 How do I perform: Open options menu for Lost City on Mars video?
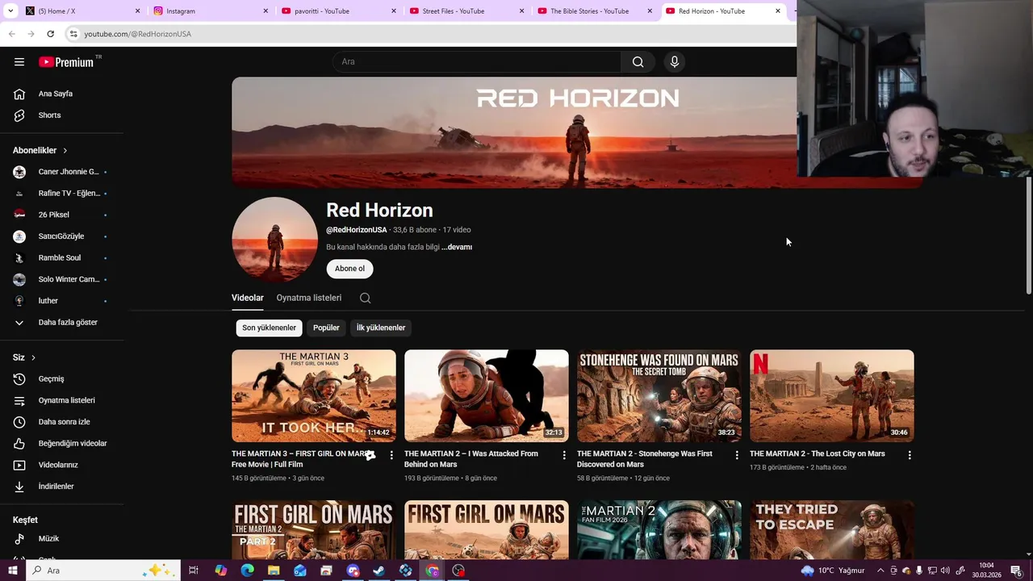[x=910, y=455]
